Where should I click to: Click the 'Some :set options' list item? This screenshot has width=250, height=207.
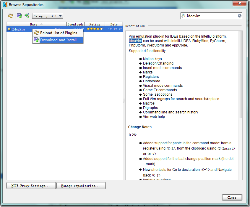coord(158,94)
